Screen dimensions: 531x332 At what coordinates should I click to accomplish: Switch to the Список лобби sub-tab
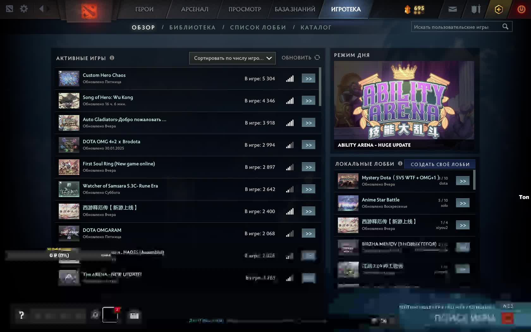tap(258, 28)
